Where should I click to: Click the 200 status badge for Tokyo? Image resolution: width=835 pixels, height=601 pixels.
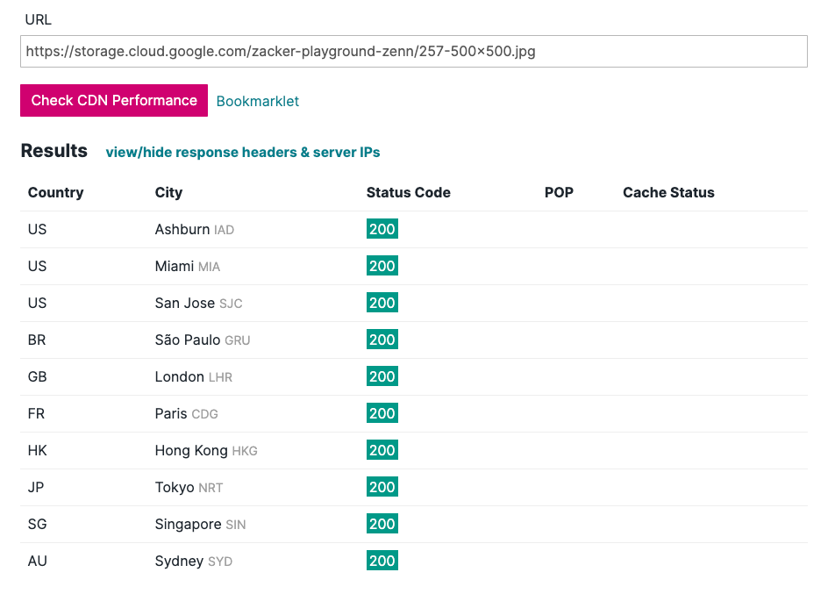(x=382, y=487)
